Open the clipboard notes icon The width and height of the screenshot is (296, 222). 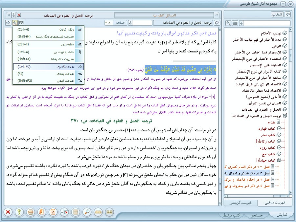53,212
